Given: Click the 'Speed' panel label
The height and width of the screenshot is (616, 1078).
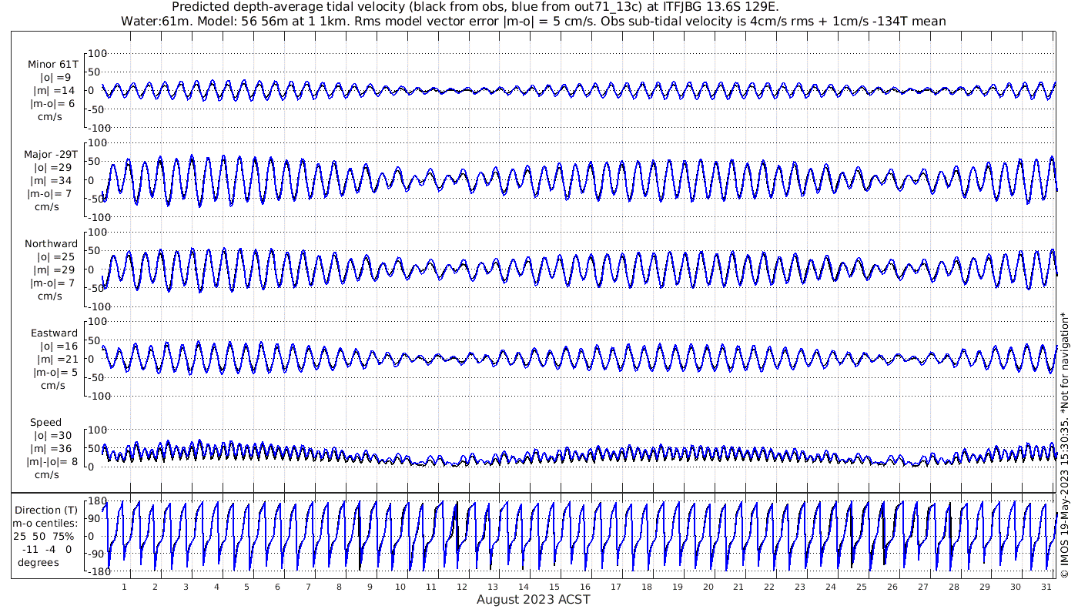Looking at the screenshot, I should tap(45, 422).
